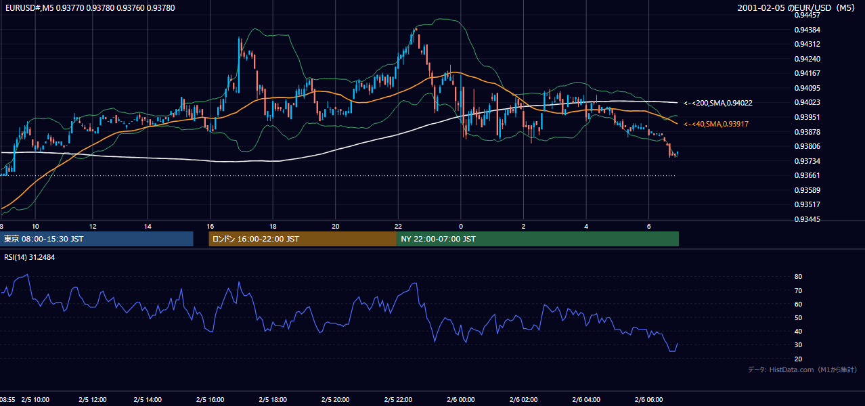
Task: Click hour label 0 below price chart
Action: tap(461, 226)
